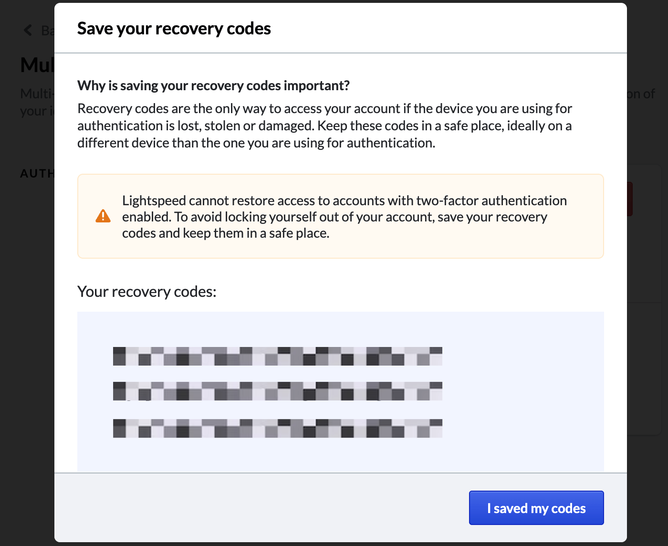The image size is (668, 546).
Task: Select the third recovery code line
Action: pyautogui.click(x=277, y=428)
